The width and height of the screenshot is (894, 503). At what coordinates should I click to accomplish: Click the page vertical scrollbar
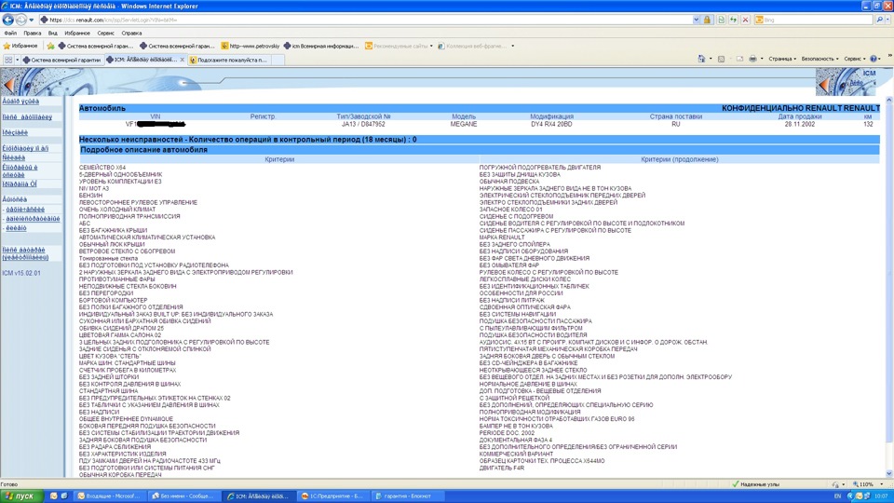[x=888, y=274]
